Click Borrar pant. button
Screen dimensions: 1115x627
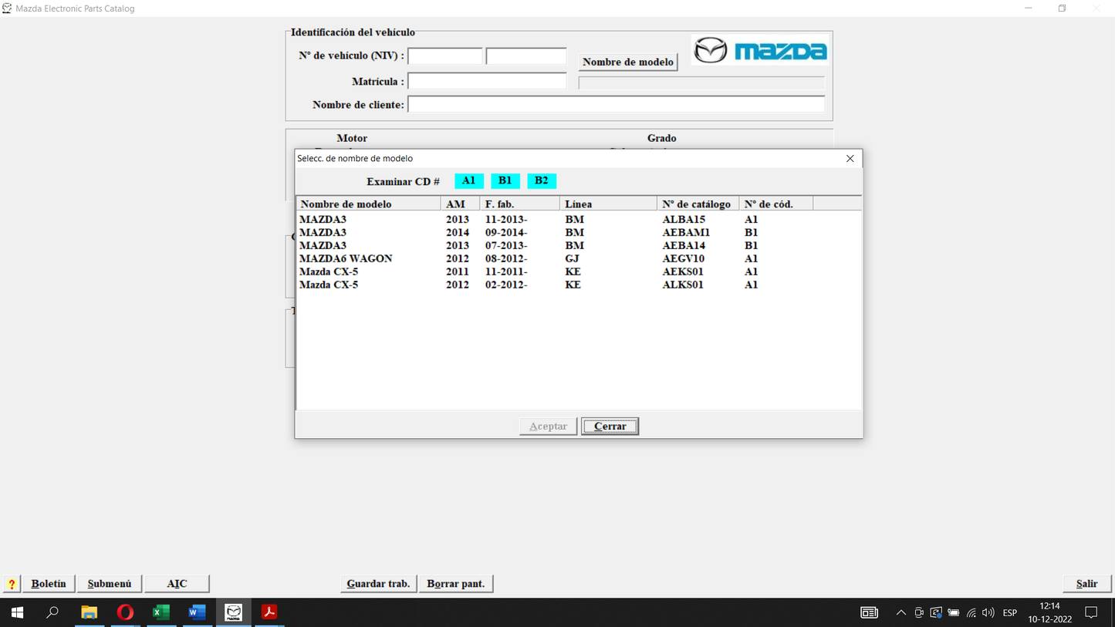point(456,584)
